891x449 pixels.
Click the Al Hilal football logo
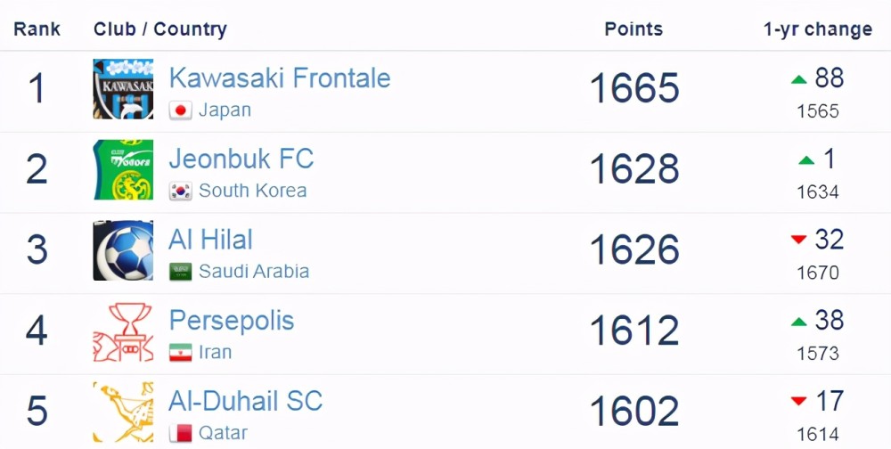click(123, 250)
